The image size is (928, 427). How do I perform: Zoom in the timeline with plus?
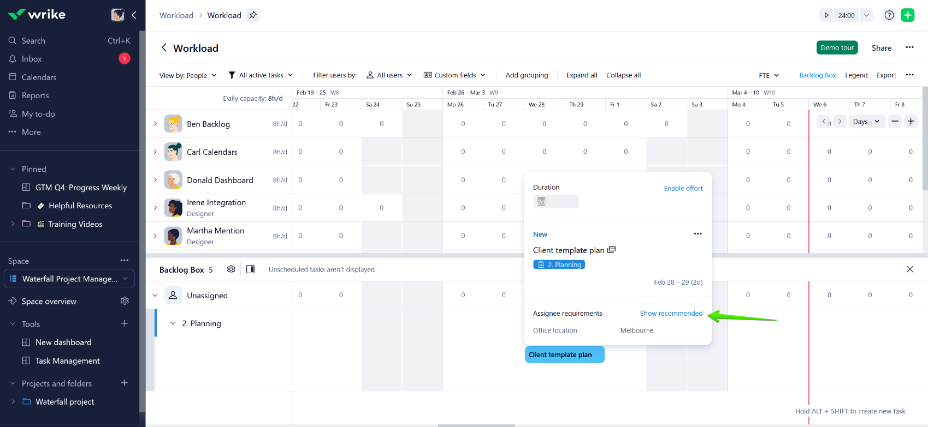click(x=911, y=122)
